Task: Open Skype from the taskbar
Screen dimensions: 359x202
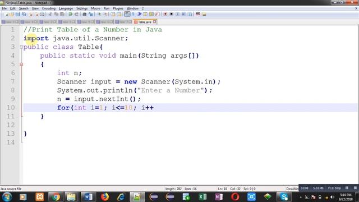Action: click(x=284, y=197)
